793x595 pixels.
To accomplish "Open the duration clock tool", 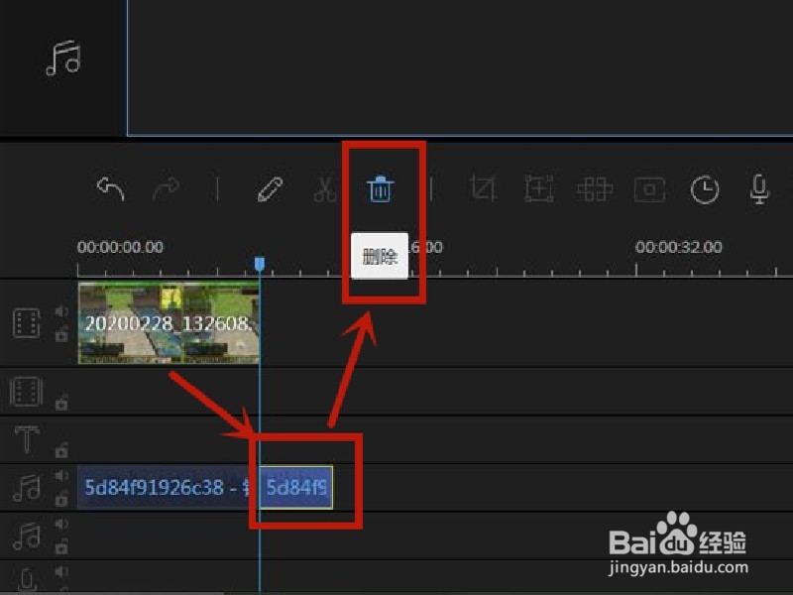I will (x=705, y=189).
